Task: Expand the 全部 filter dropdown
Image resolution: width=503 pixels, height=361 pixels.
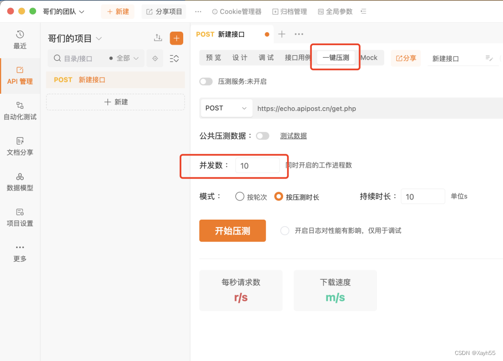Action: pos(124,58)
